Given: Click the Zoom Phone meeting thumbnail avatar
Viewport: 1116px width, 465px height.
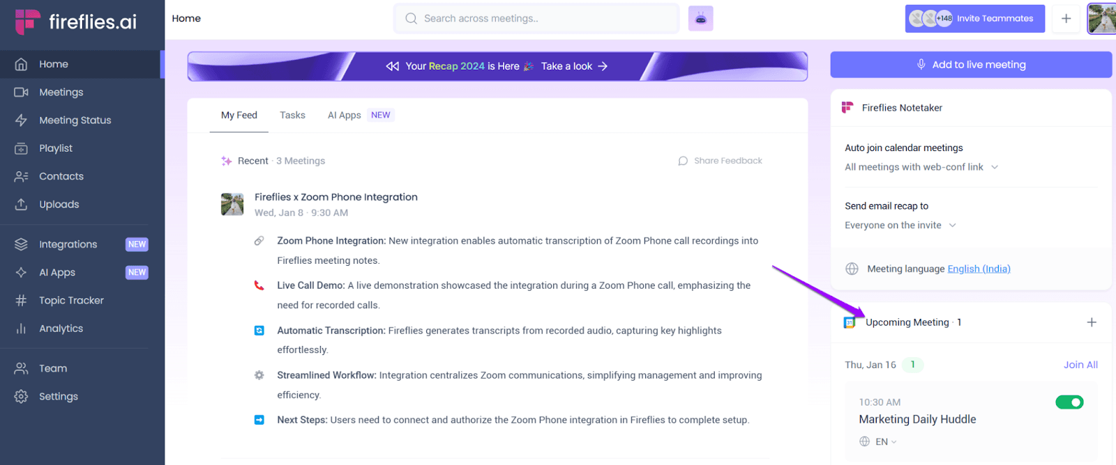Looking at the screenshot, I should pos(232,205).
